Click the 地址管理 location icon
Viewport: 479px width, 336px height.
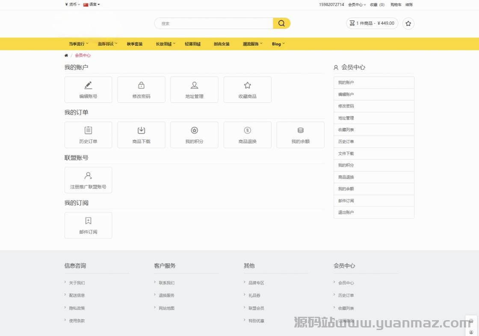click(x=194, y=85)
